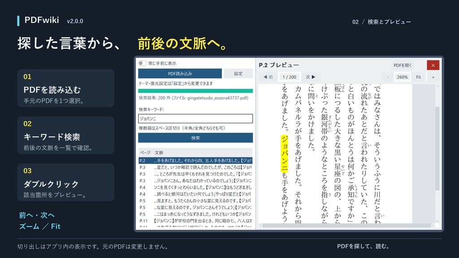Click the Fit zoom button
This screenshot has width=459, height=258.
[418, 77]
